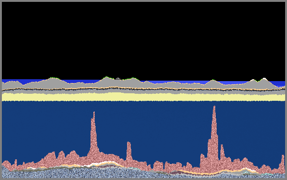Click the green-topped hill at far left
Viewport: 287px width, 180px height.
(53, 80)
